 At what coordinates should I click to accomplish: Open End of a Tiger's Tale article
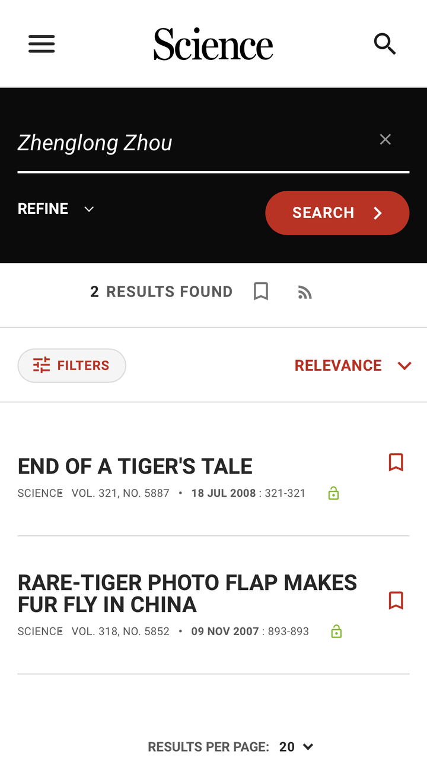(135, 466)
